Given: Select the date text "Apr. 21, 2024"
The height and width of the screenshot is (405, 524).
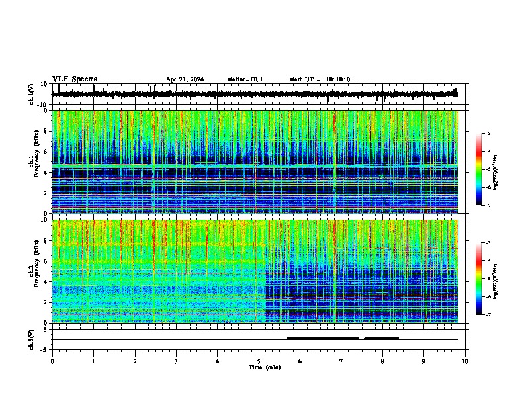Looking at the screenshot, I should (185, 79).
